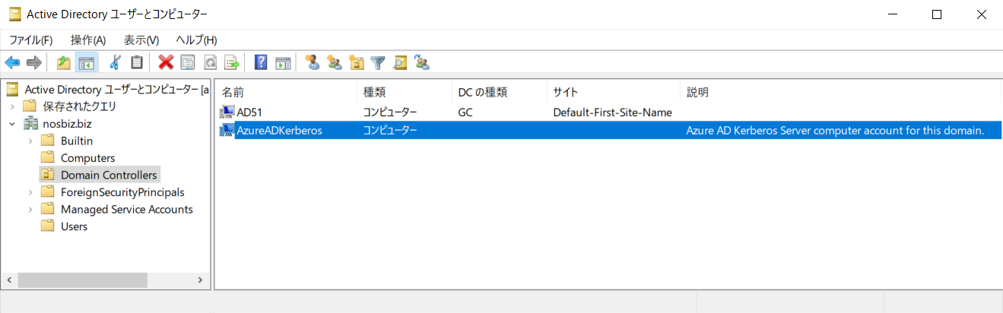Select the AD51 computer row
The height and width of the screenshot is (313, 1003).
608,112
